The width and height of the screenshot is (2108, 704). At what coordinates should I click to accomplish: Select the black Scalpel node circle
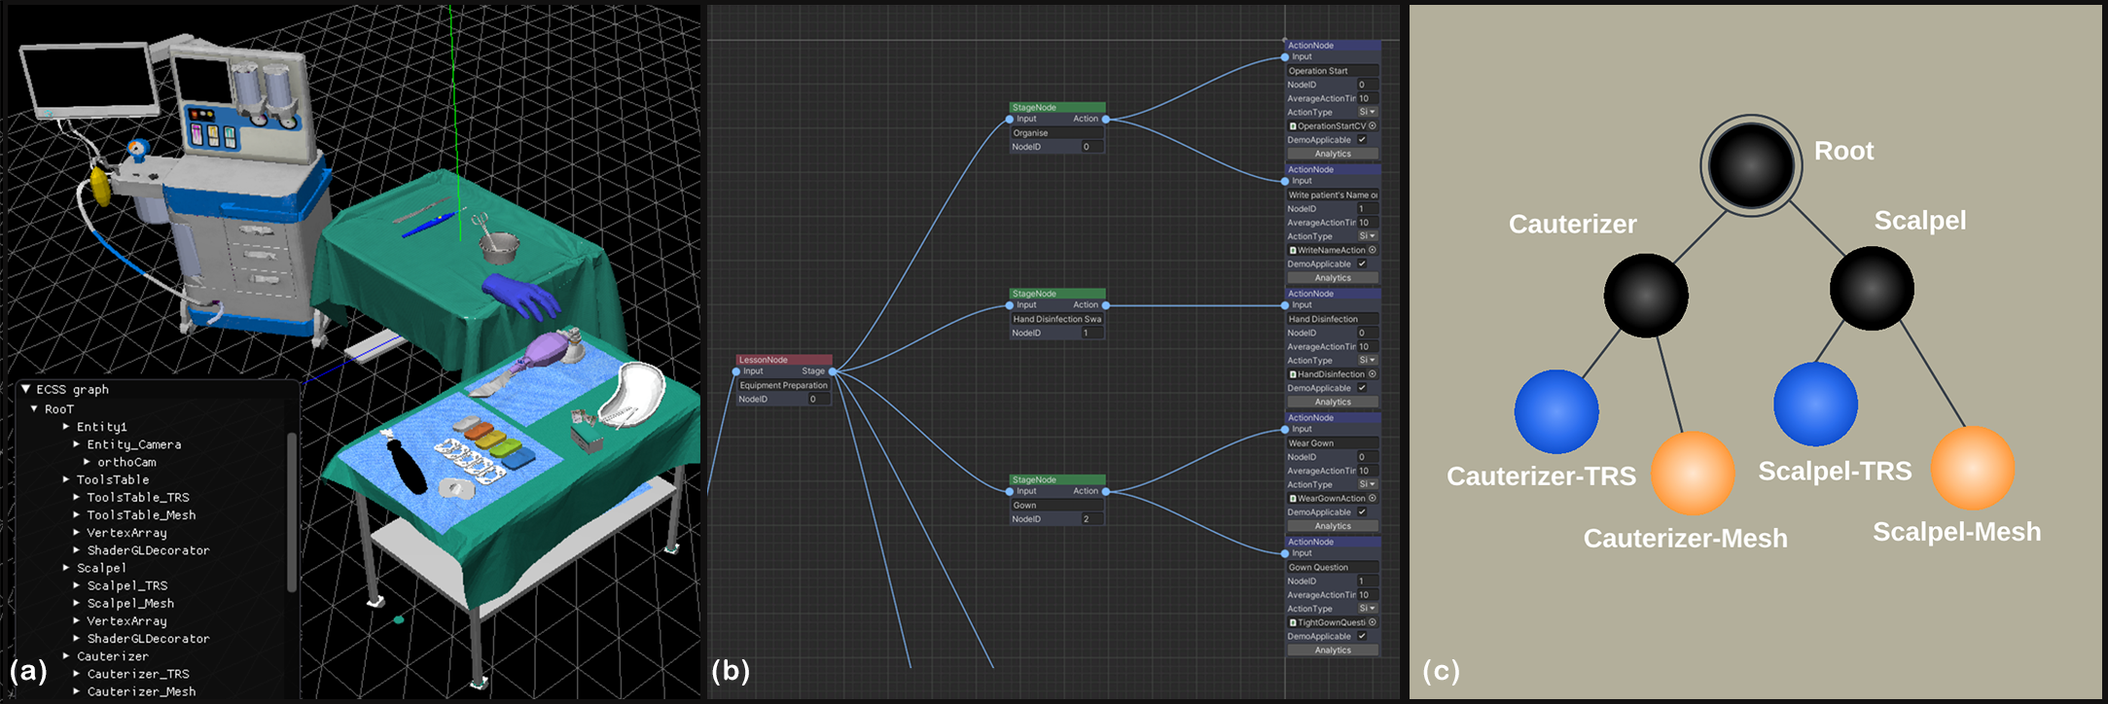click(1872, 289)
